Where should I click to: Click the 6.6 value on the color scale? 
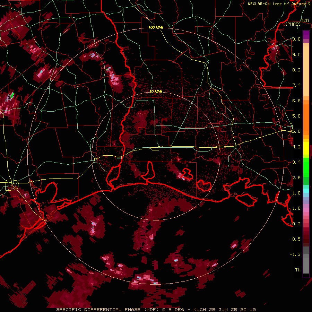[x=296, y=101]
